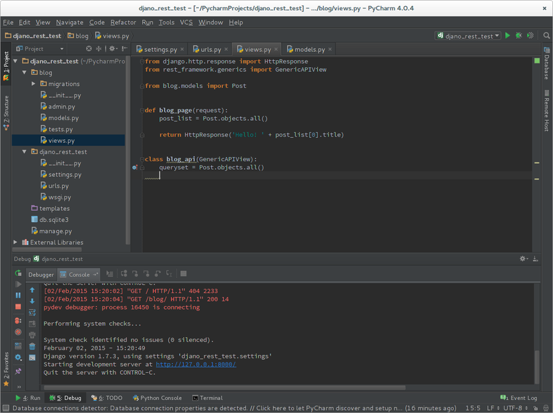The height and width of the screenshot is (413, 553).
Task: Toggle the Remote Host side panel
Action: click(547, 111)
